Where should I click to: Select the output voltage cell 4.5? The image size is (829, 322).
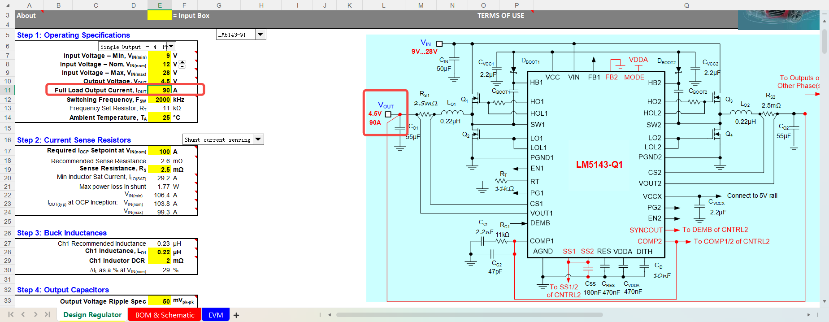coord(160,81)
